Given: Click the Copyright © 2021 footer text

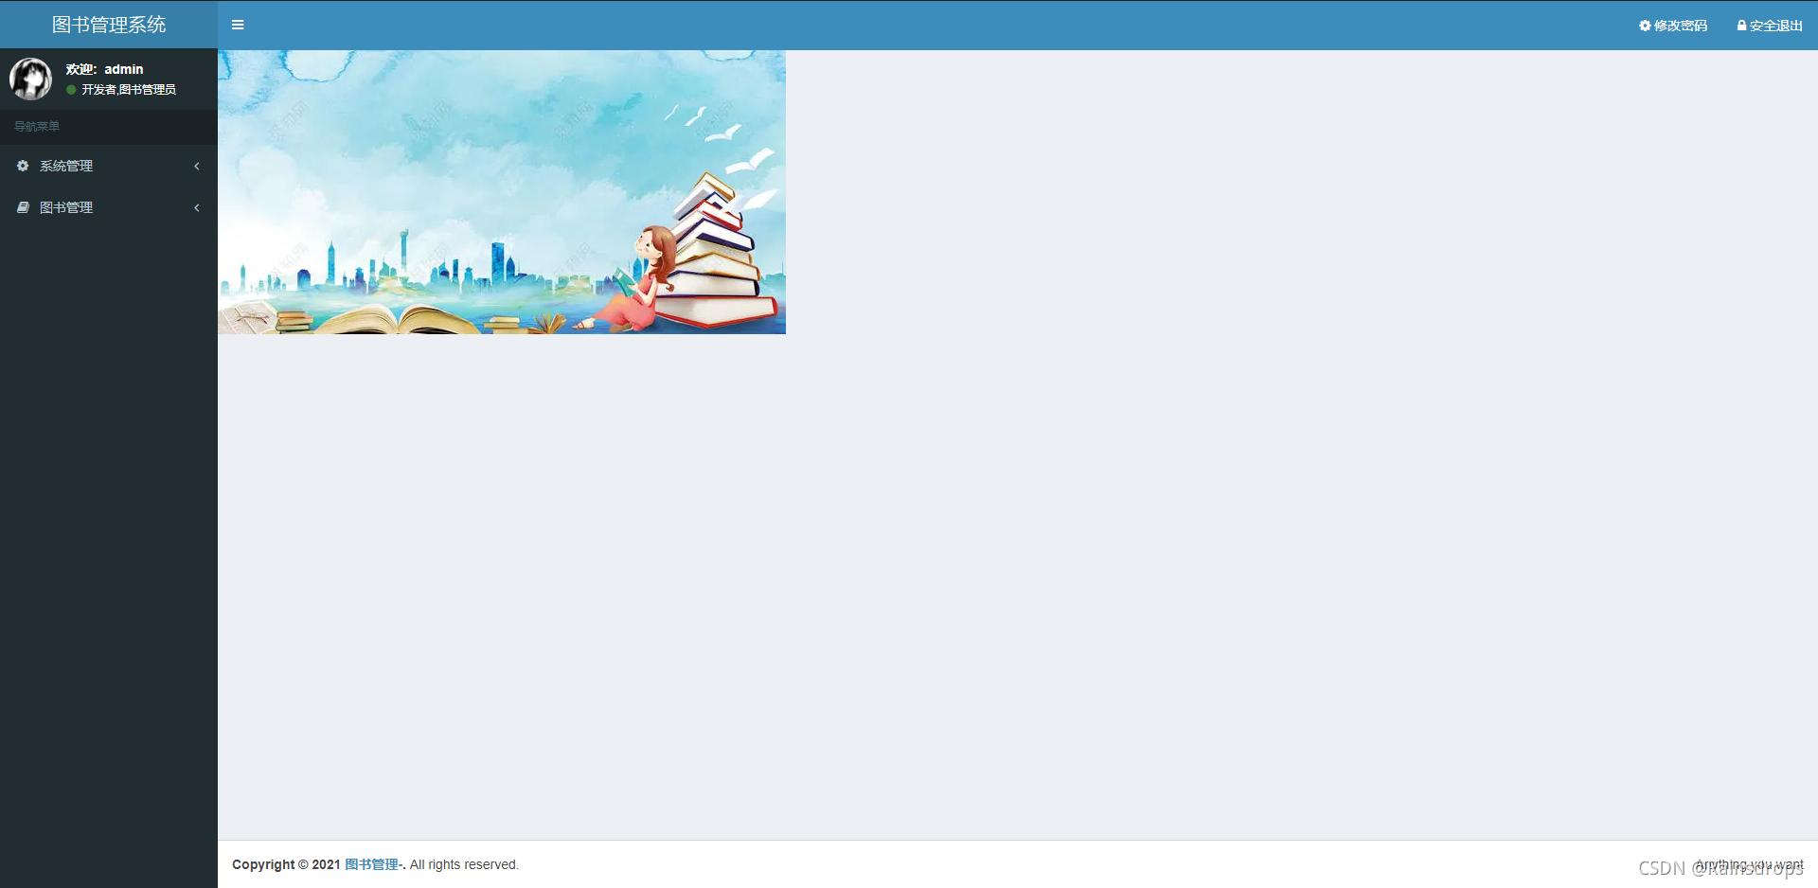Looking at the screenshot, I should coord(286,864).
